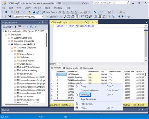Screen dimensions: 149x119
Task: Open the 100 % zoom dropdown
Action: pos(60,64)
